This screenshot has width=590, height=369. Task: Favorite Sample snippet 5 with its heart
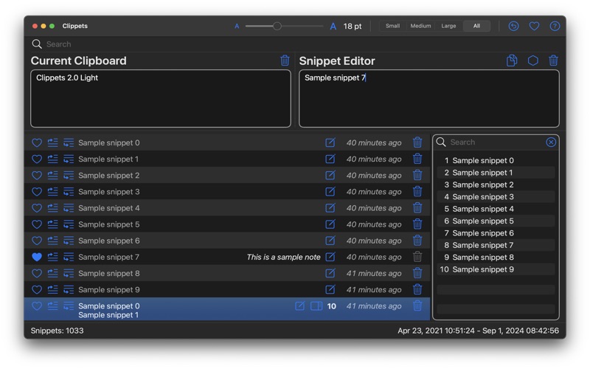point(36,224)
